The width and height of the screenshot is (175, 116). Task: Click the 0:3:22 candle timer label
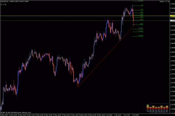(x=3, y=4)
